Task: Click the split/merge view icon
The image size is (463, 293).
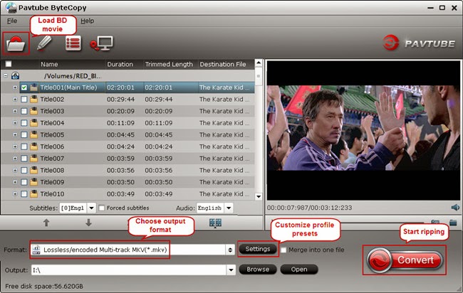Action: point(215,223)
